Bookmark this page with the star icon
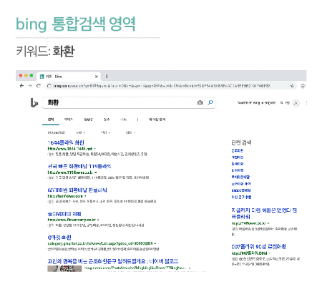 pos(292,86)
